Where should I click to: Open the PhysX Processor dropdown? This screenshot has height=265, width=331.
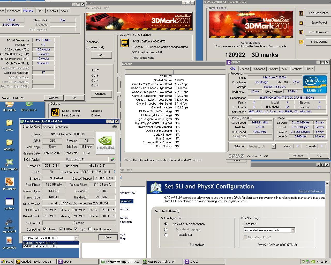coord(293,230)
